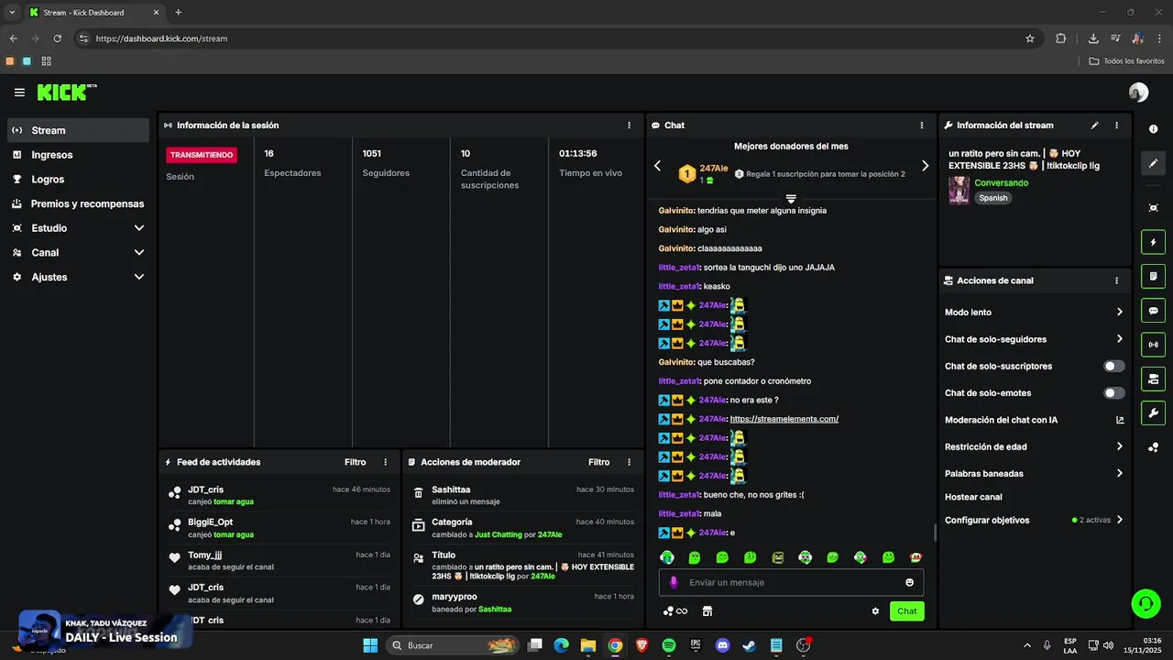Viewport: 1173px width, 660px height.
Task: Click the purple microphone icon in chat input
Action: point(674,582)
